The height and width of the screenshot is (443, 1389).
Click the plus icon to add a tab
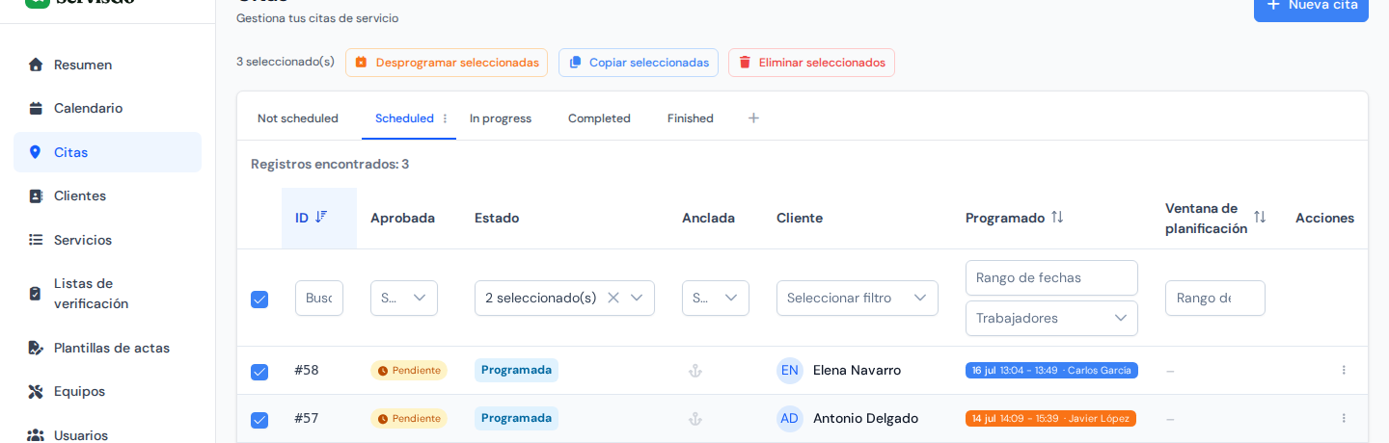click(x=753, y=117)
